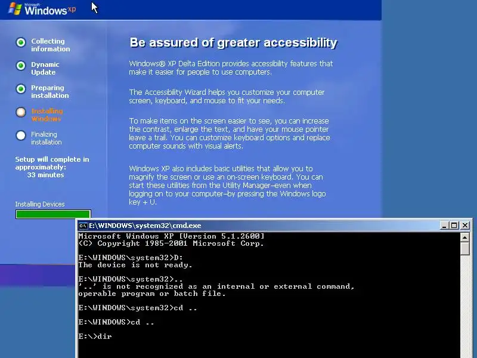The width and height of the screenshot is (477, 358).
Task: Close the cmd.exe window
Action: pos(465,226)
